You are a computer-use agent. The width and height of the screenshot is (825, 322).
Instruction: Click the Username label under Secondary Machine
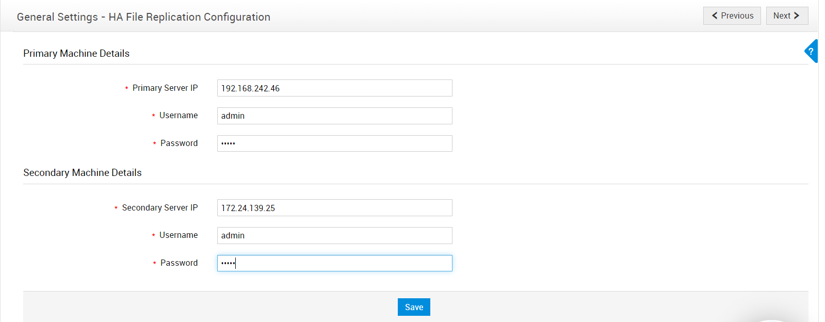click(x=179, y=235)
